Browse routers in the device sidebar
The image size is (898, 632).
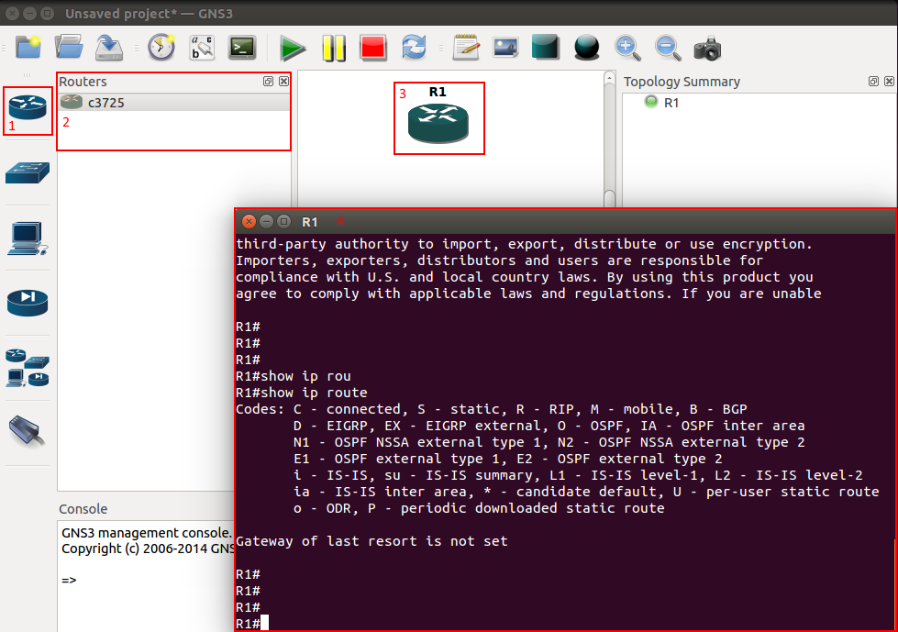click(28, 107)
